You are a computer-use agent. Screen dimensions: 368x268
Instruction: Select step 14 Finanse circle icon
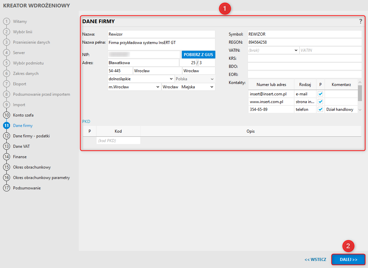[x=6, y=157]
